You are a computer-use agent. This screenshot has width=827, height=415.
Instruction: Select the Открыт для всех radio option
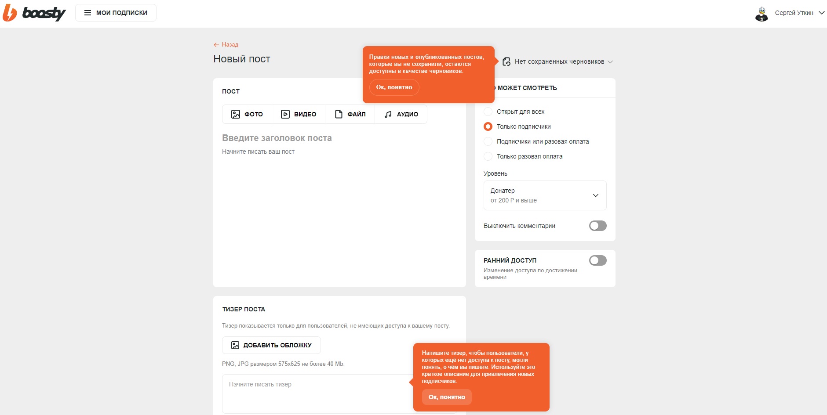[x=488, y=112]
